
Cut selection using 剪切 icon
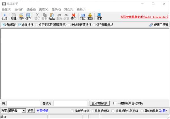click(37, 17)
